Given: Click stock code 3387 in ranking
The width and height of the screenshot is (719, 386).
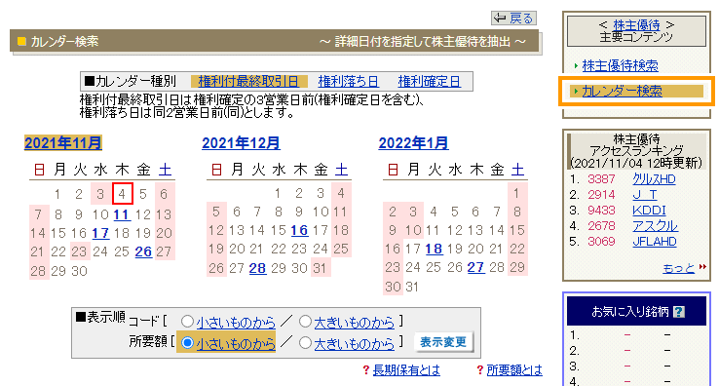Looking at the screenshot, I should coord(601,179).
